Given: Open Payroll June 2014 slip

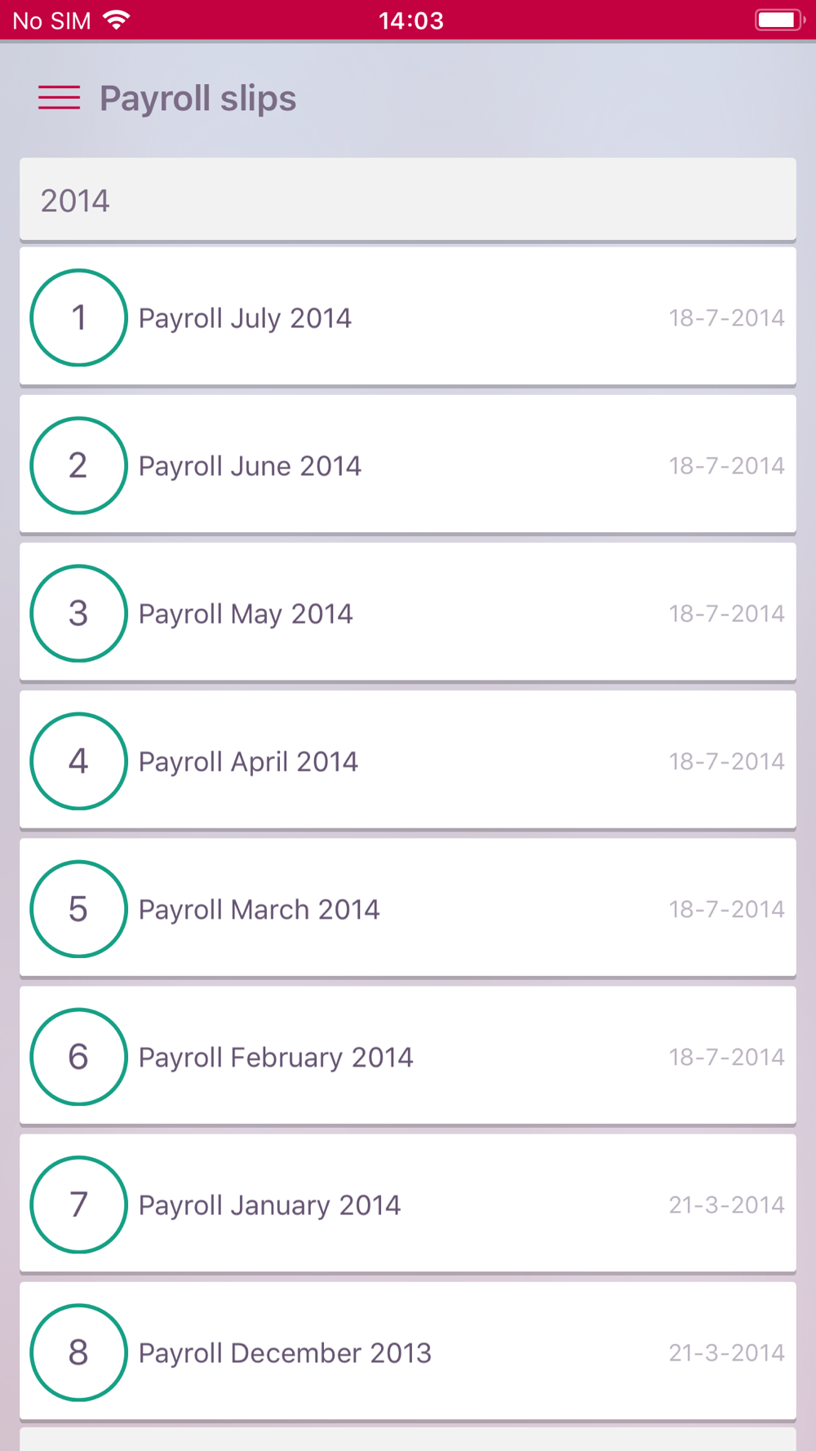Looking at the screenshot, I should [x=250, y=465].
